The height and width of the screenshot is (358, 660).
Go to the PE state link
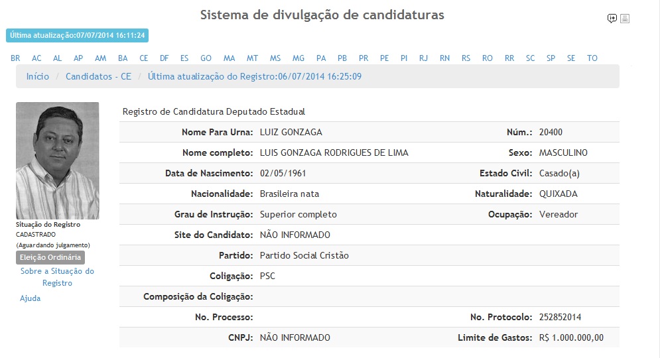(384, 58)
